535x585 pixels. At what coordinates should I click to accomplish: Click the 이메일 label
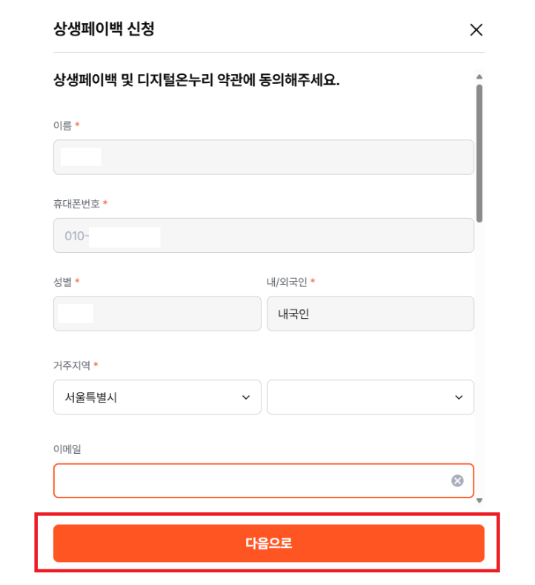(67, 449)
